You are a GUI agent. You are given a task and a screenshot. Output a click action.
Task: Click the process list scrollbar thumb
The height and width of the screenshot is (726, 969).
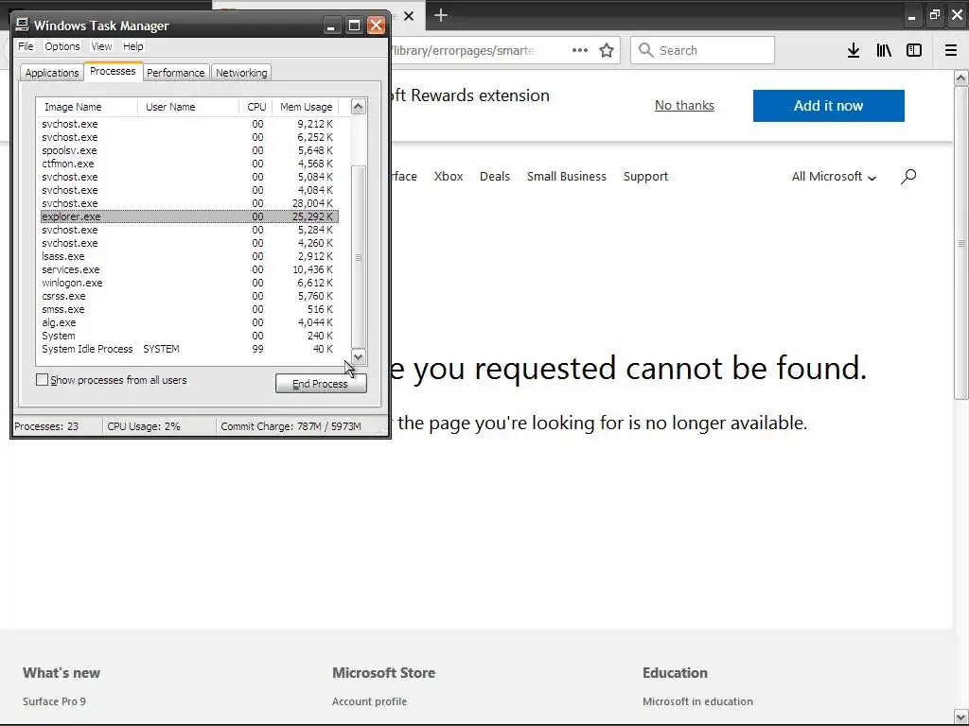(359, 257)
